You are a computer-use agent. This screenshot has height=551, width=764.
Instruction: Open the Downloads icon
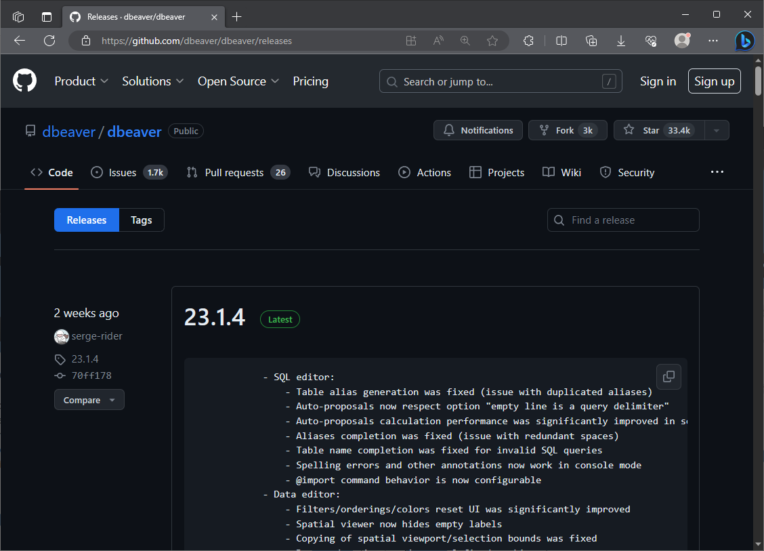(620, 41)
